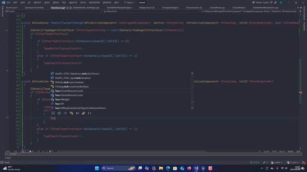Open the Crunch repository selector in status bar
Image resolution: width=307 pixels, height=172 pixels.
[x=293, y=162]
